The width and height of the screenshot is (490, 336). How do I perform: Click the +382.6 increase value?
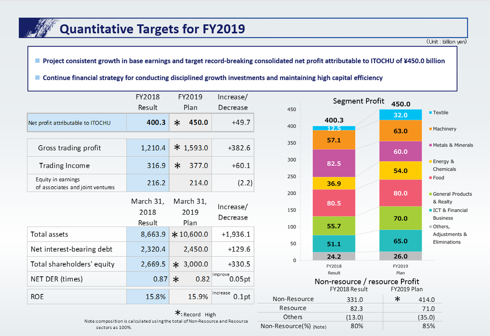click(239, 148)
